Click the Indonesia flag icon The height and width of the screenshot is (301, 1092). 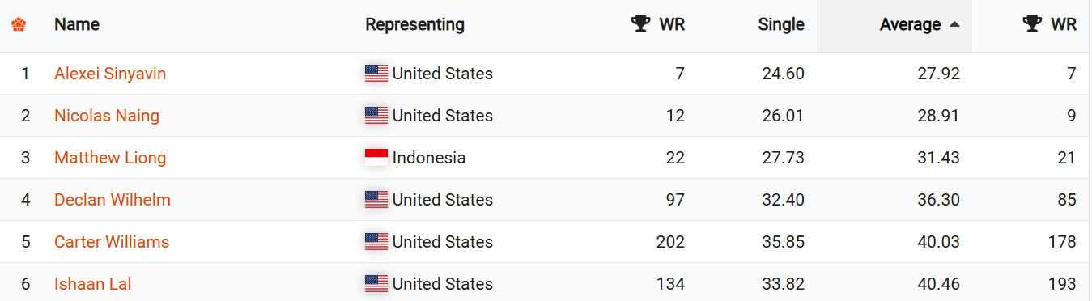pos(376,158)
